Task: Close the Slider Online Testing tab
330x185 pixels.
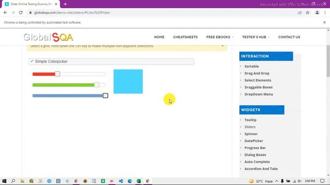Action: [56, 4]
